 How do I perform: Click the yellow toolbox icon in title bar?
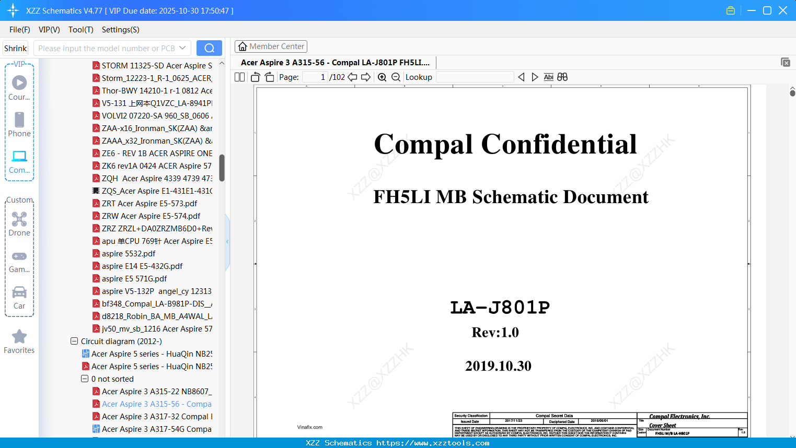click(x=731, y=10)
